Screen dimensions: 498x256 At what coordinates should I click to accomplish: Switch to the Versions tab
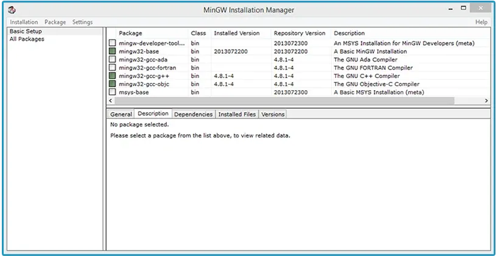pyautogui.click(x=273, y=114)
